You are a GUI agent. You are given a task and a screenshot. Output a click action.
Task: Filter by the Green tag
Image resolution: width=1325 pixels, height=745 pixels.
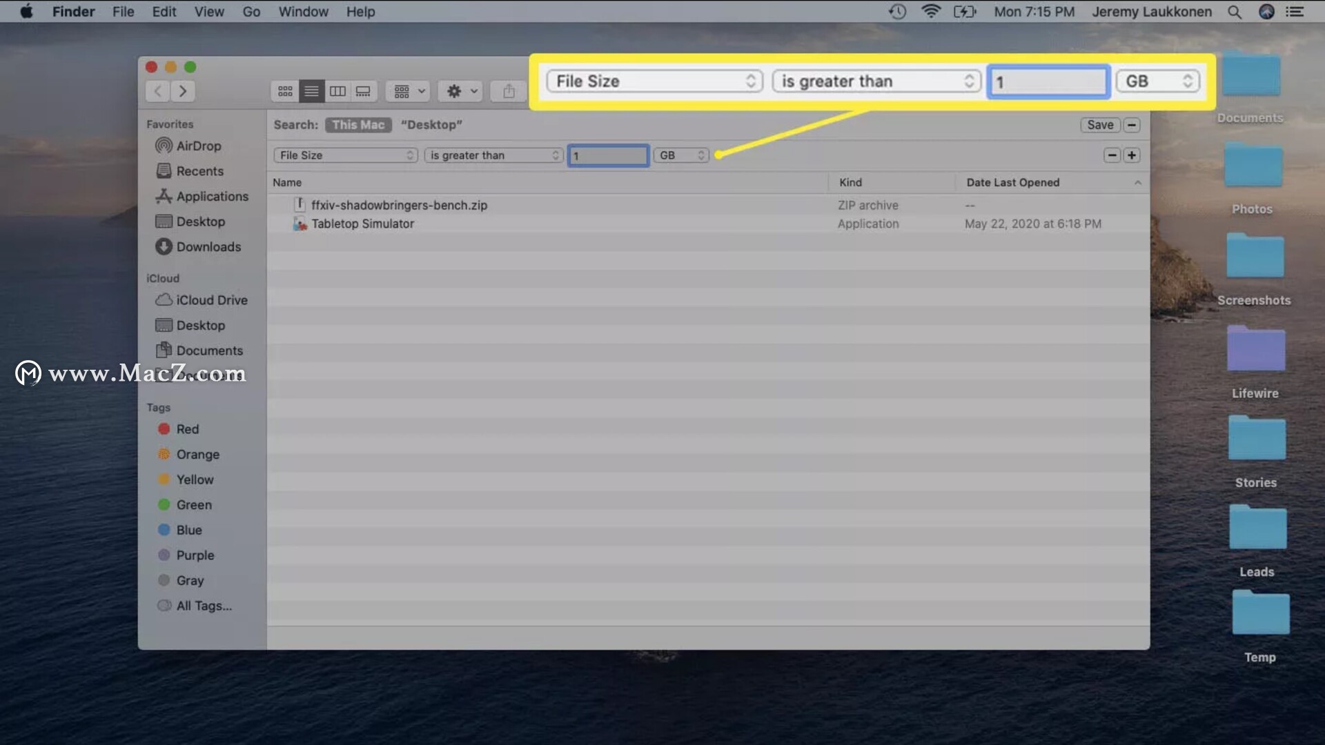point(185,505)
